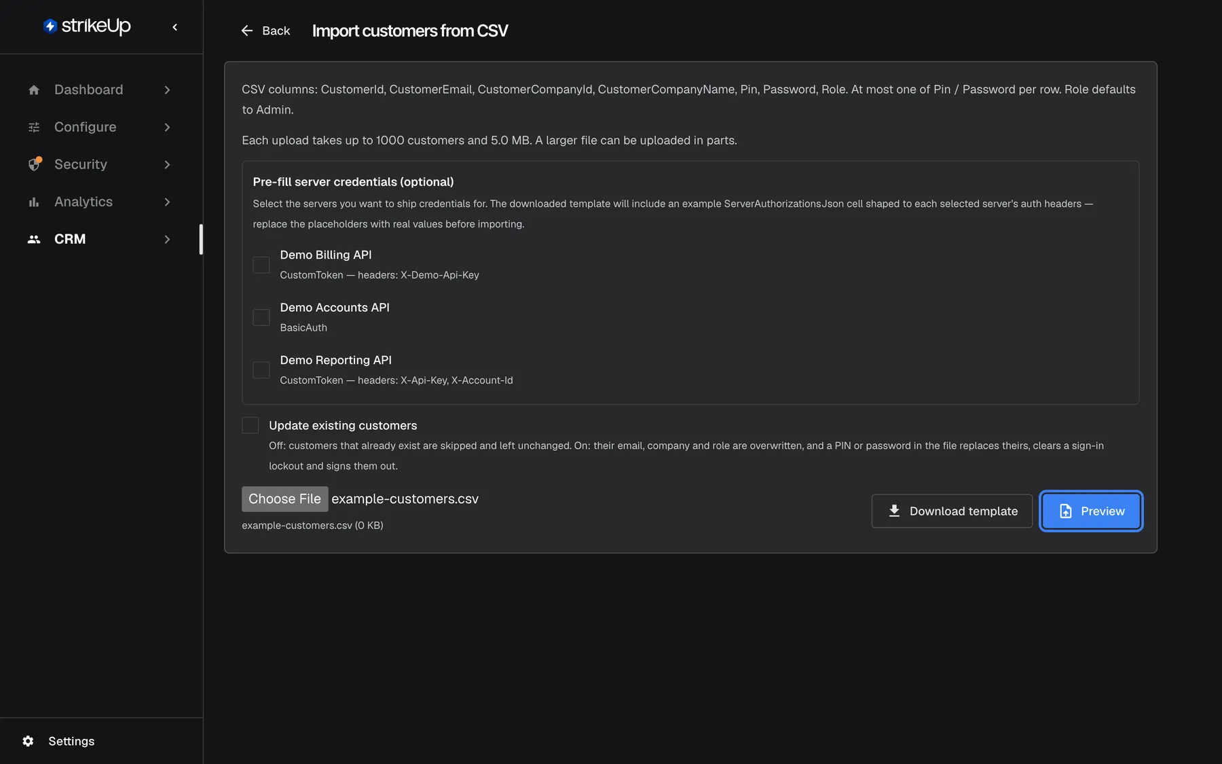Click the file upload icon in Preview
The image size is (1222, 764).
(1066, 511)
